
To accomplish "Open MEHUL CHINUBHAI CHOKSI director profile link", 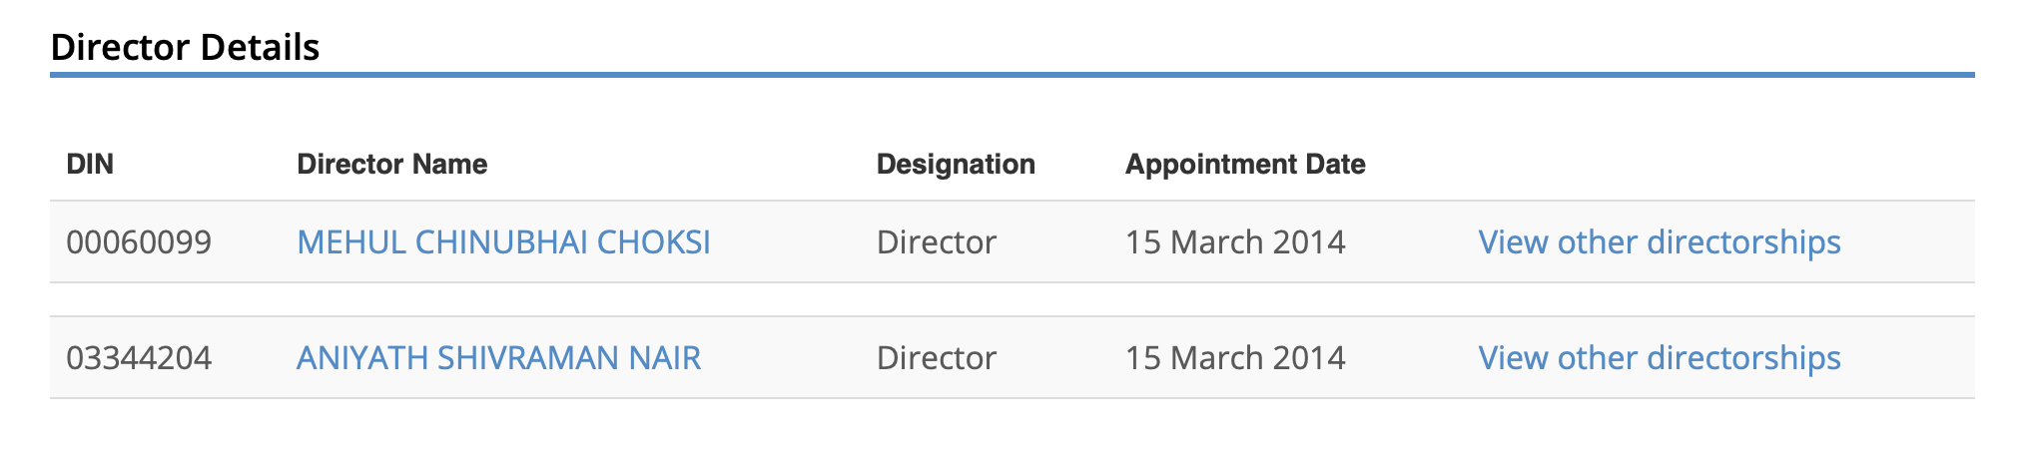I will tap(503, 242).
